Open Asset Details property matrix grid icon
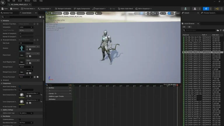 (40, 17)
